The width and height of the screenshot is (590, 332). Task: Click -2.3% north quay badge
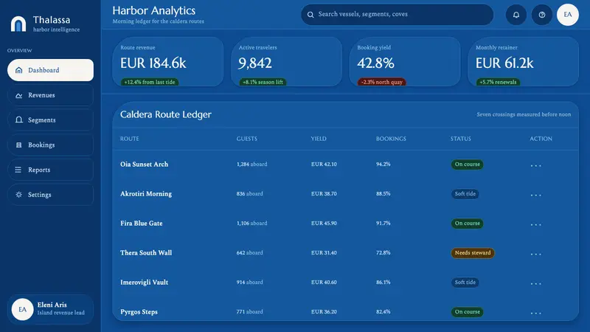(381, 82)
